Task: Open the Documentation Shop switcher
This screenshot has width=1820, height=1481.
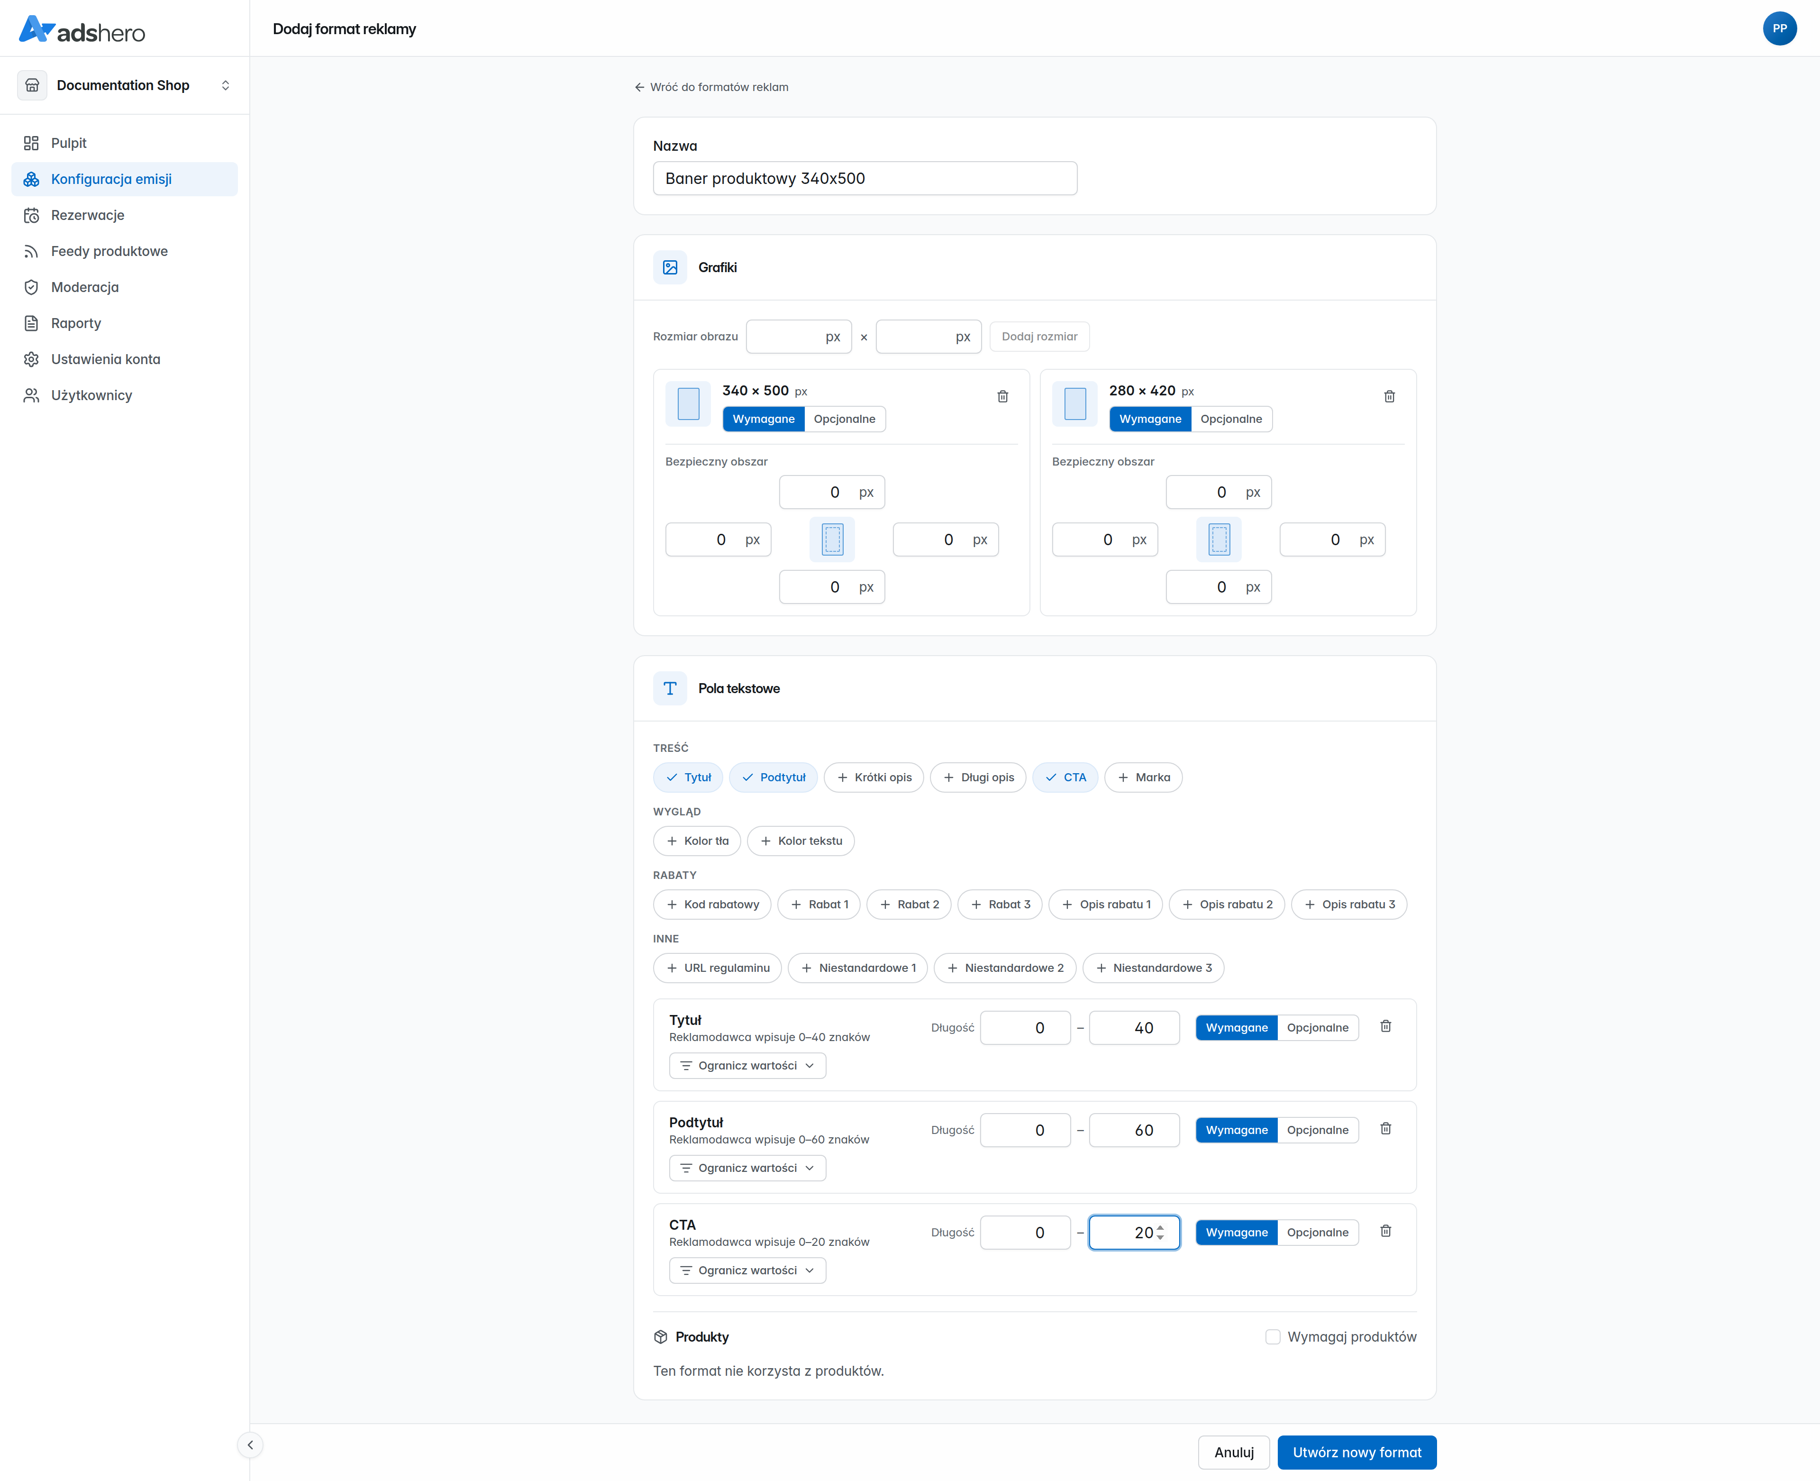Action: point(125,85)
